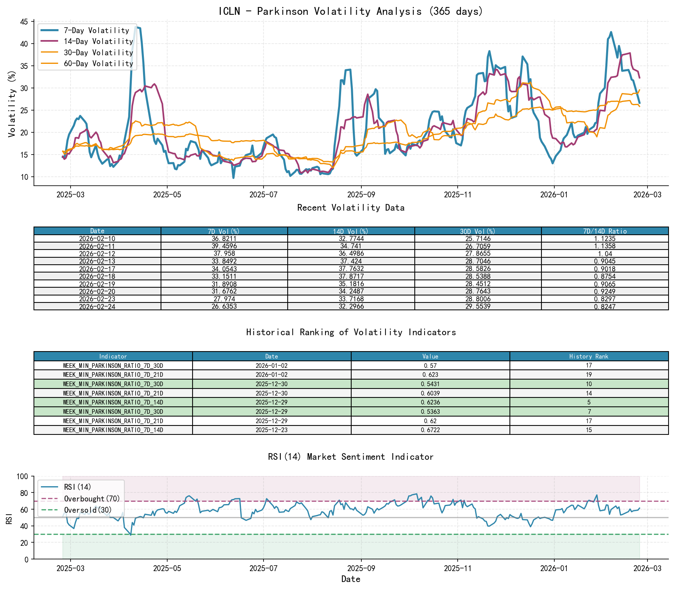Hide the 60-Day Volatility line via legend

[x=98, y=63]
